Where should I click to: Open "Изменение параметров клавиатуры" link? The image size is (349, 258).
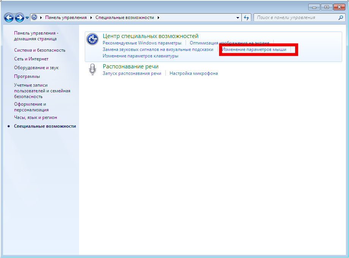click(x=140, y=56)
